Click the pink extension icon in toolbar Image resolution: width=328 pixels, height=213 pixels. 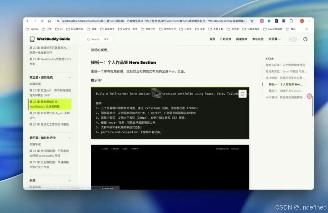point(262,21)
